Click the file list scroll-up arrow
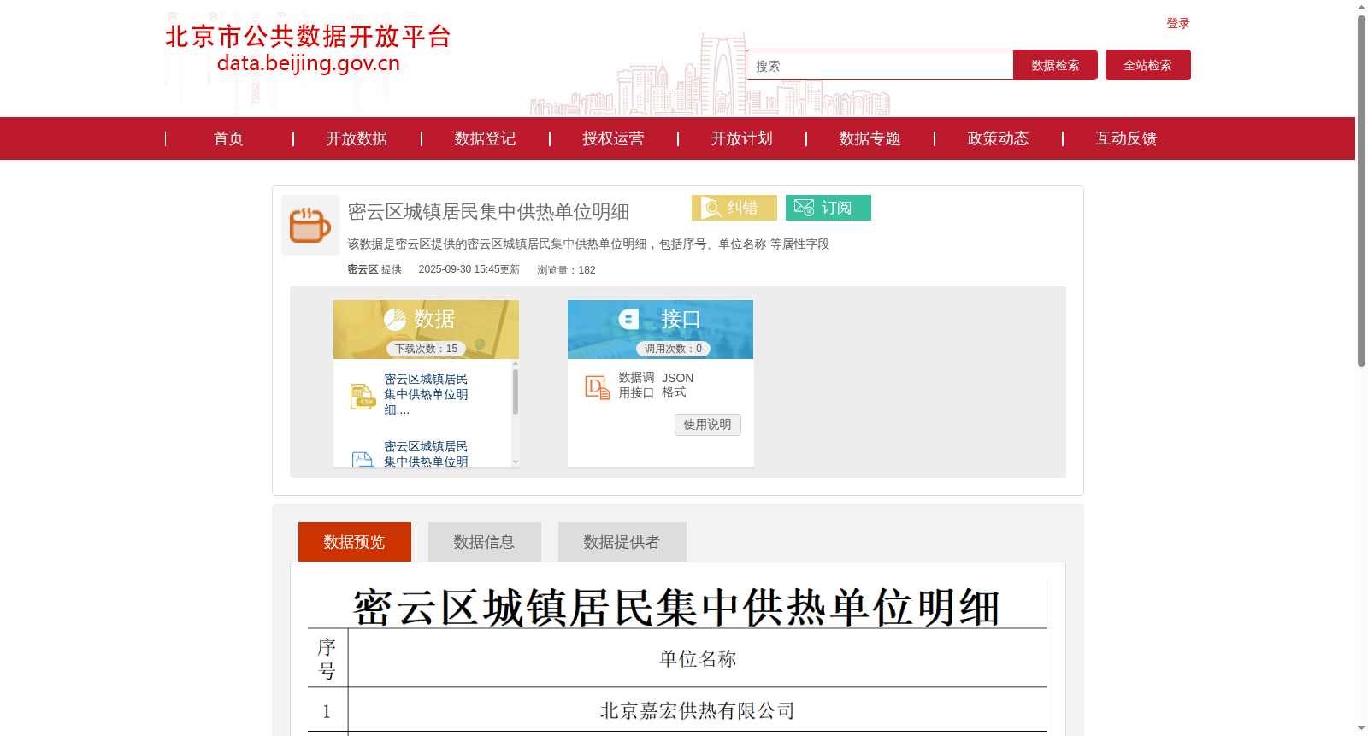Screen dimensions: 1368x736 click(516, 363)
